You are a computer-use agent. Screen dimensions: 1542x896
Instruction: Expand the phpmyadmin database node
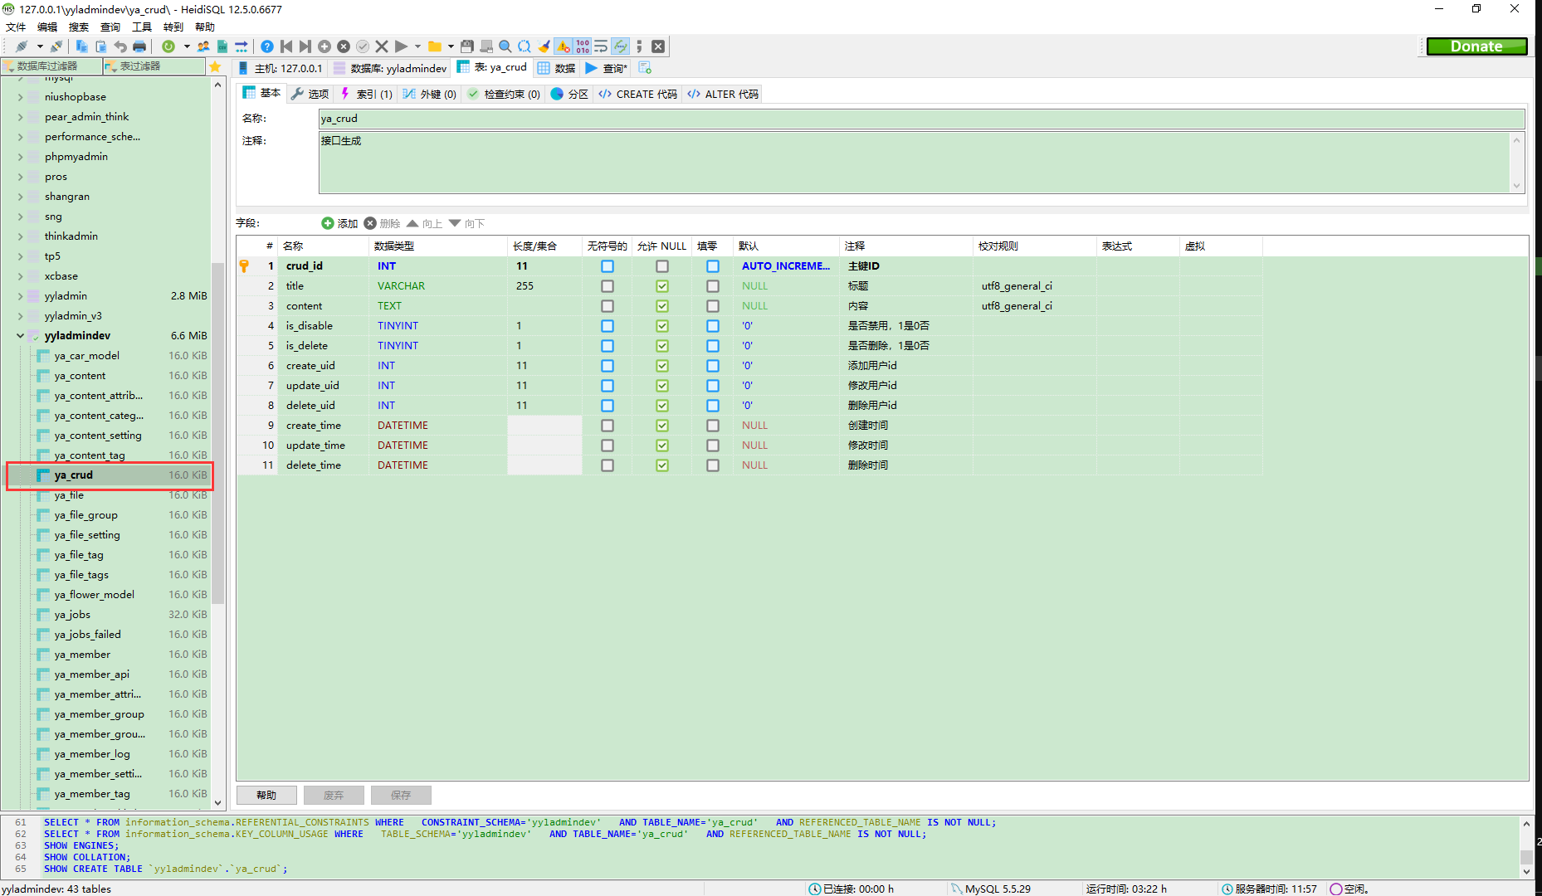(x=20, y=157)
